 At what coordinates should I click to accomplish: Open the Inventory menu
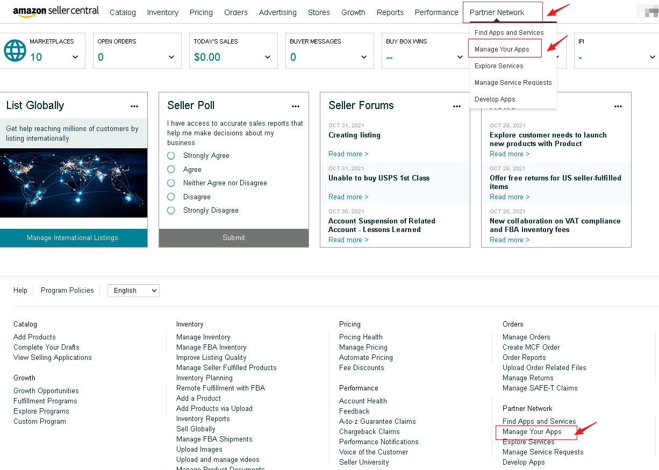tap(163, 12)
